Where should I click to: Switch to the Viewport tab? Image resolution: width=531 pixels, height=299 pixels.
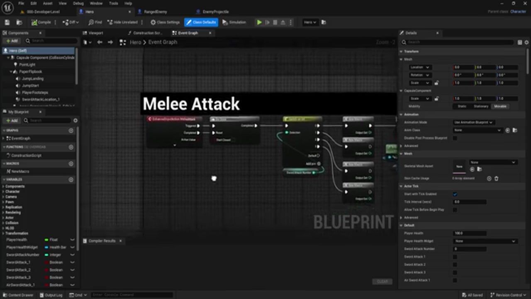[95, 33]
